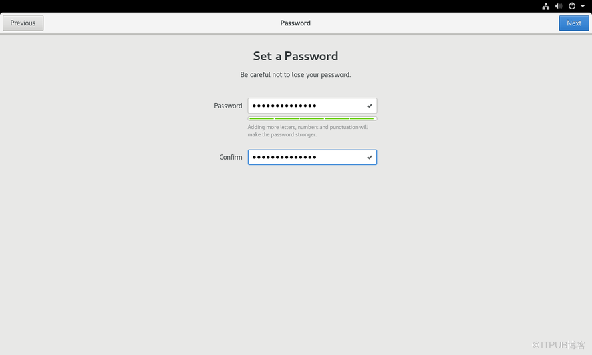The height and width of the screenshot is (355, 592).
Task: Expand the system menu dropdown arrow
Action: tap(583, 6)
